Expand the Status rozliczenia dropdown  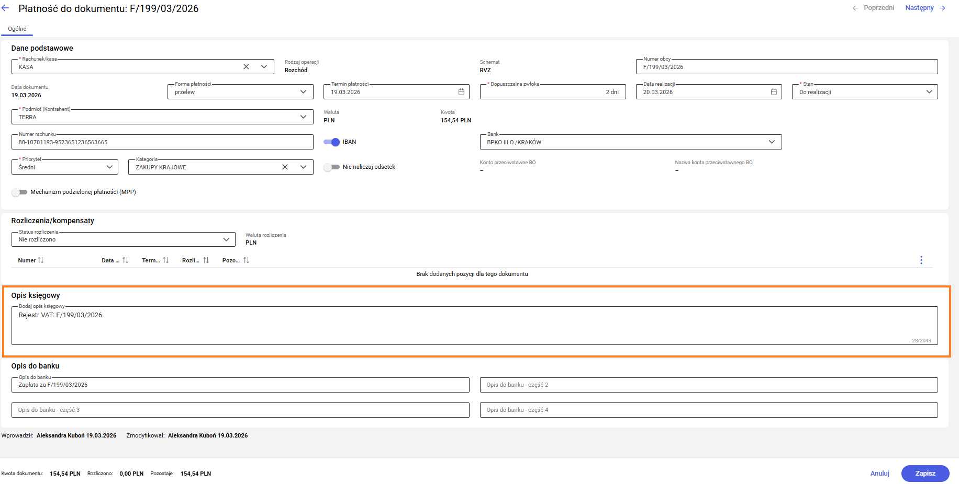pyautogui.click(x=226, y=239)
